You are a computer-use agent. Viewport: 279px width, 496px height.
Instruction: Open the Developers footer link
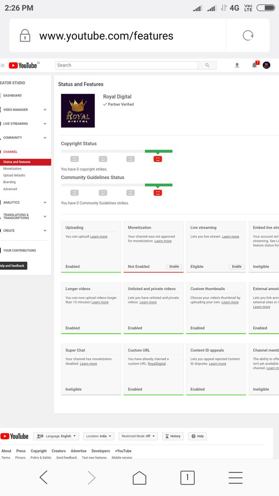101,451
